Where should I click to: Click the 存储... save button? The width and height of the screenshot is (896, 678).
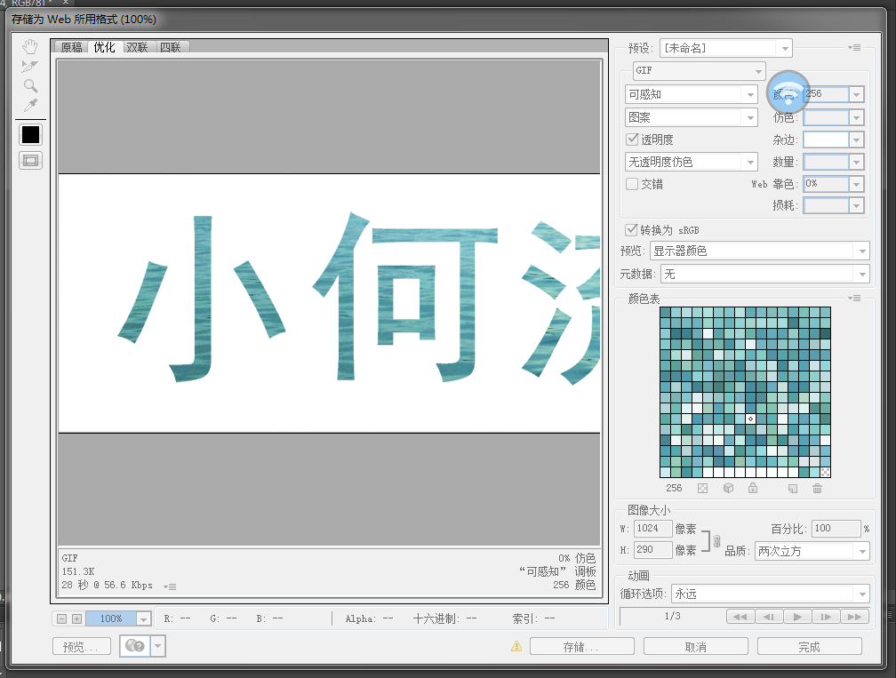tap(581, 647)
